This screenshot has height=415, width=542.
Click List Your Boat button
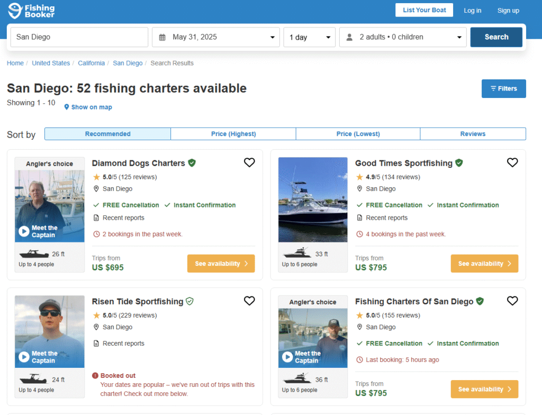[424, 10]
